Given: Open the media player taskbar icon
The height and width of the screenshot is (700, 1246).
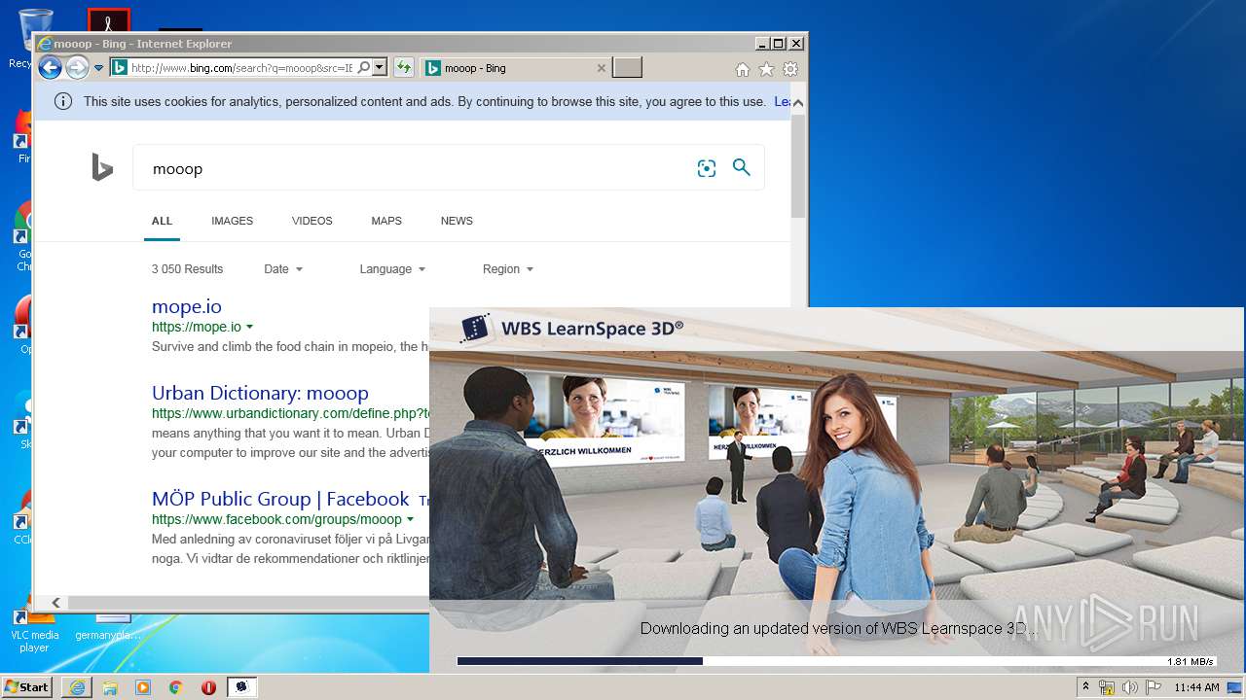Looking at the screenshot, I should pos(143,687).
